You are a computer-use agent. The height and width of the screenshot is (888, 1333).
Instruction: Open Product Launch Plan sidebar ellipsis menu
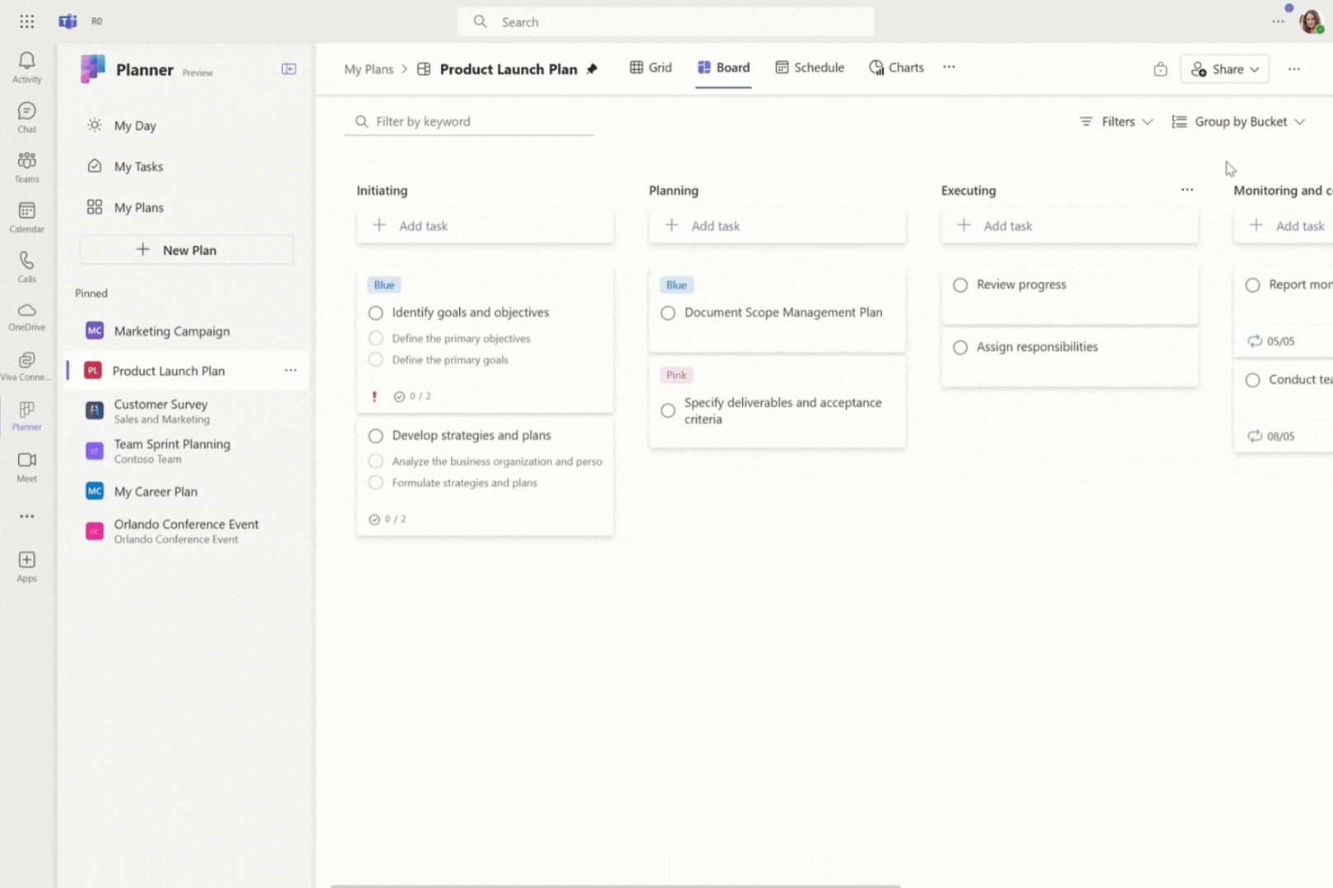click(290, 371)
